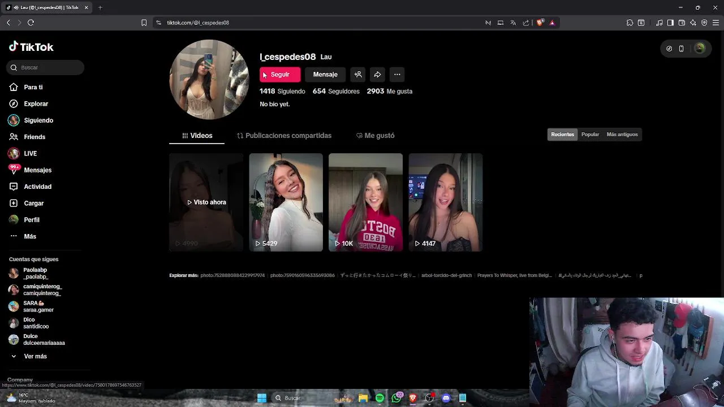This screenshot has height=407, width=724.
Task: Open the Brave Wallet icon
Action: [x=682, y=23]
